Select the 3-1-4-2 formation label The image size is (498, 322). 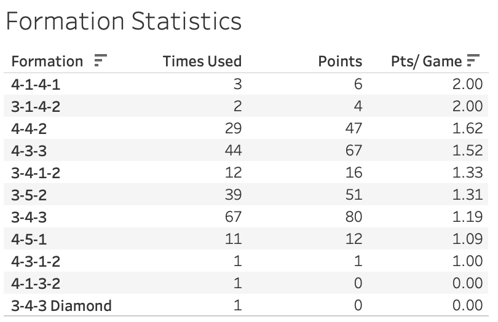pyautogui.click(x=36, y=106)
